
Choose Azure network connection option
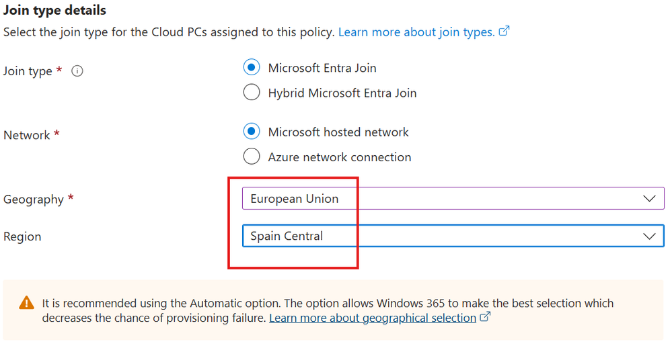coord(252,157)
